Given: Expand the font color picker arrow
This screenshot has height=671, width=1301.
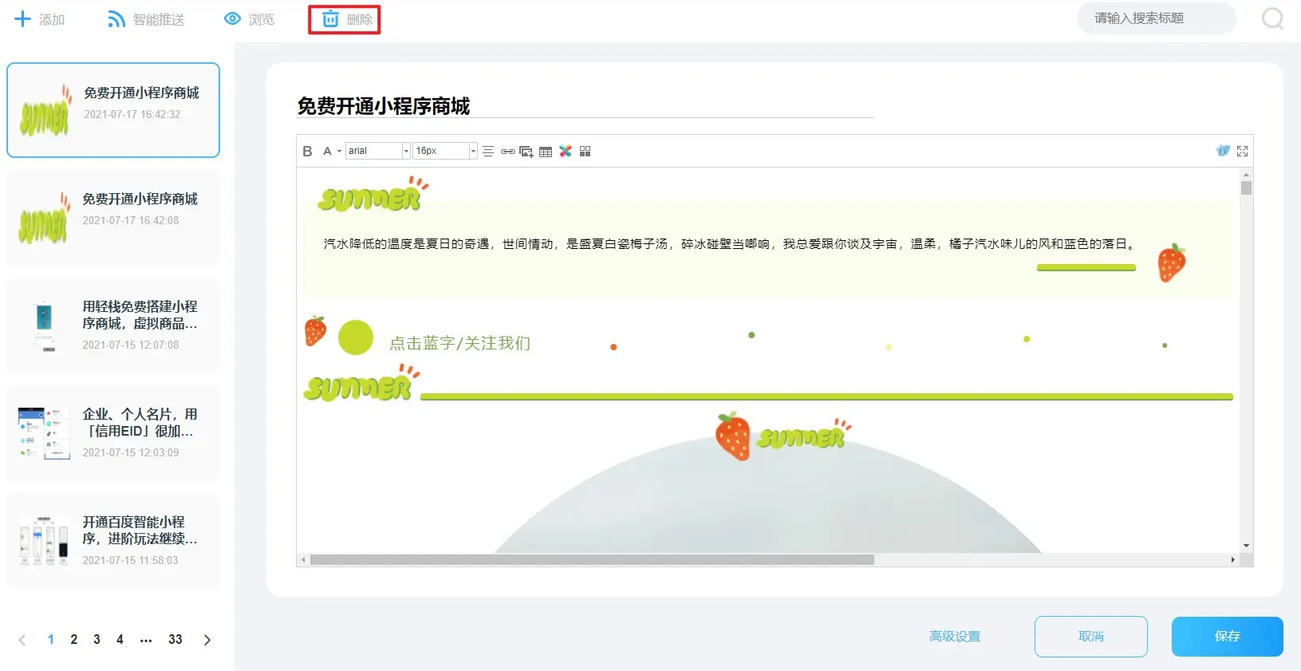Looking at the screenshot, I should coord(339,152).
